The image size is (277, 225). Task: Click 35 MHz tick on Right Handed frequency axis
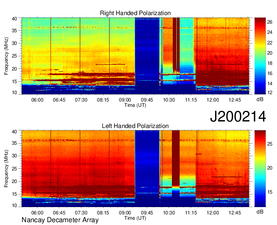(x=14, y=31)
